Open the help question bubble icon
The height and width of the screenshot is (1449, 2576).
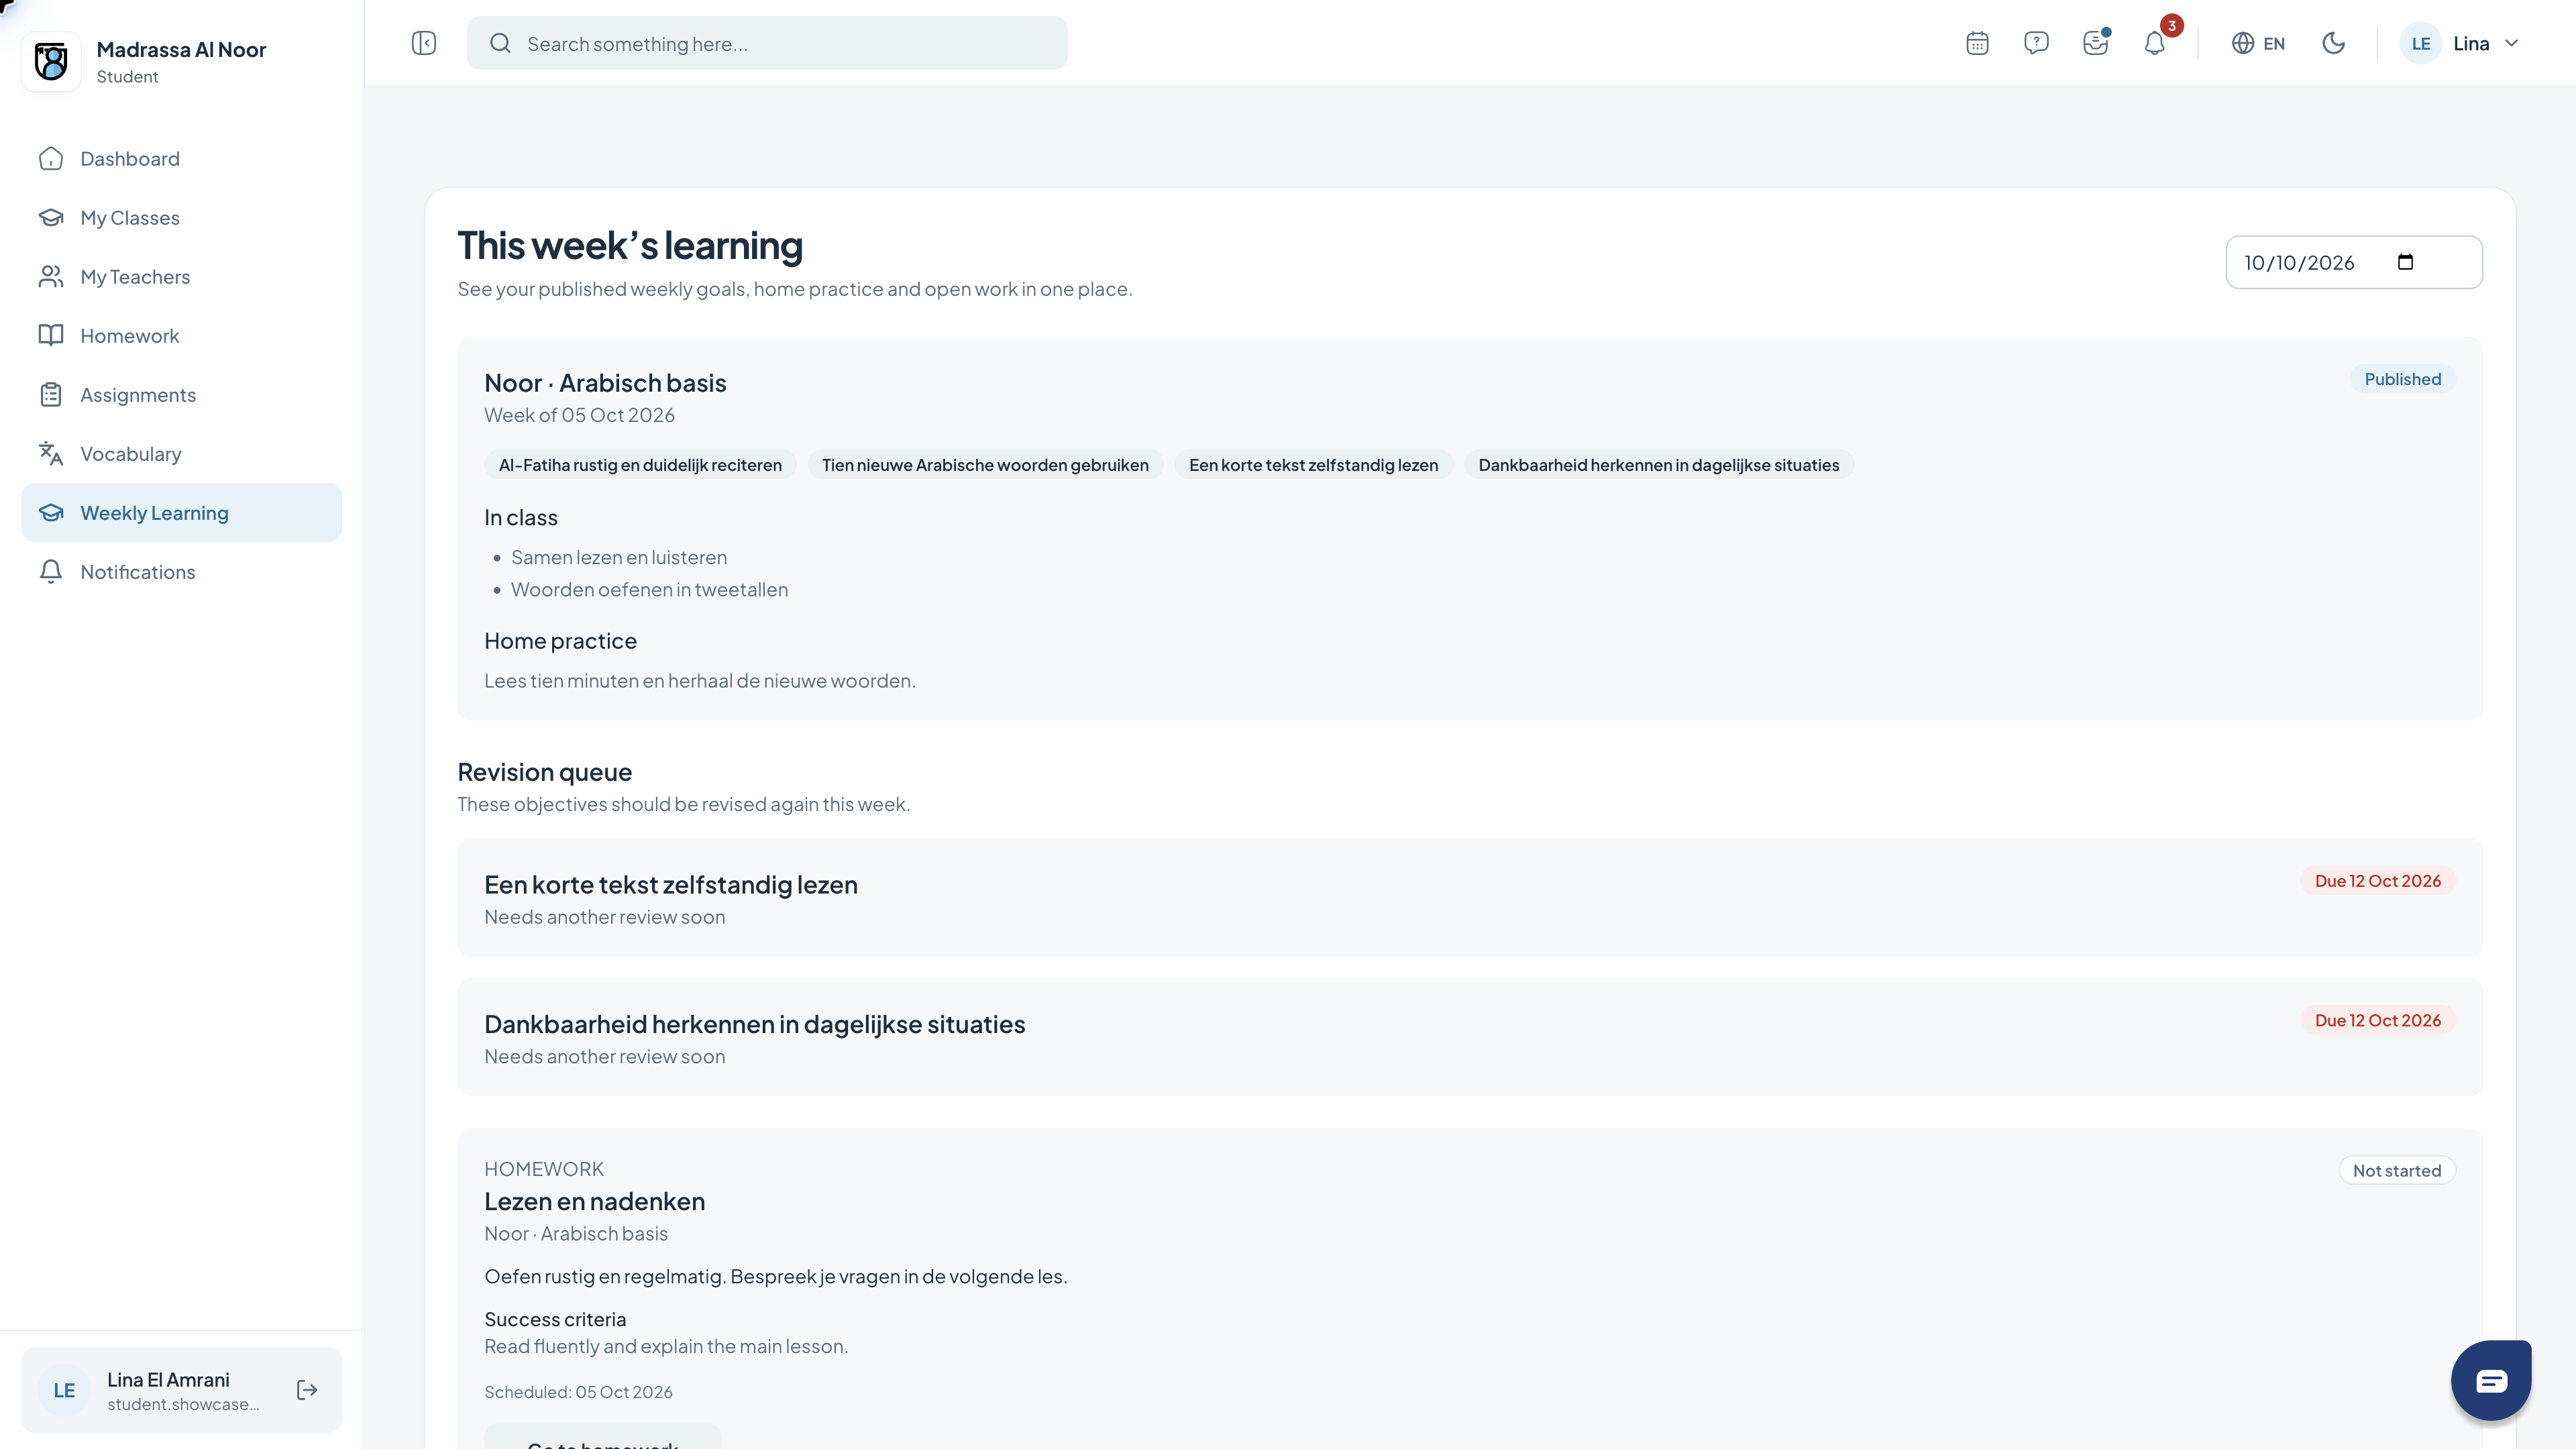coord(2036,43)
